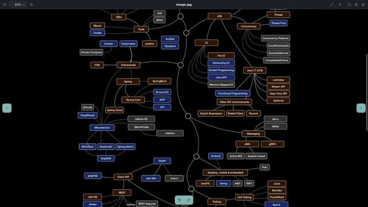The width and height of the screenshot is (368, 207).
Task: Click the DropWizard node
Action: (x=87, y=116)
